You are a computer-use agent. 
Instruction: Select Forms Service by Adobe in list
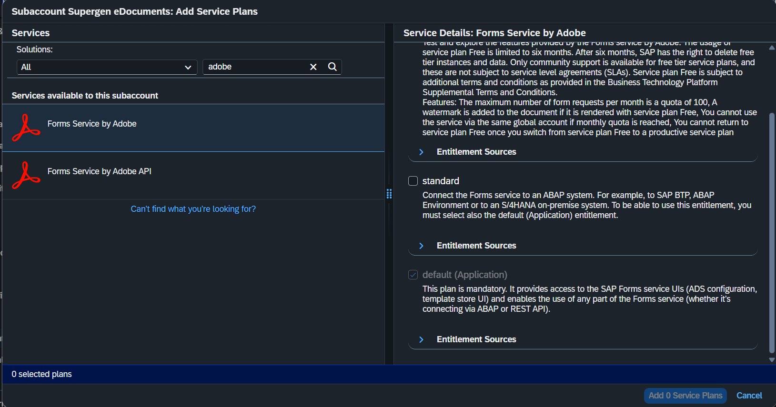pos(193,128)
